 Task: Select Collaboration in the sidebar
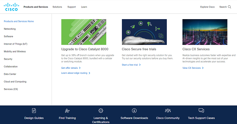(x=11, y=67)
